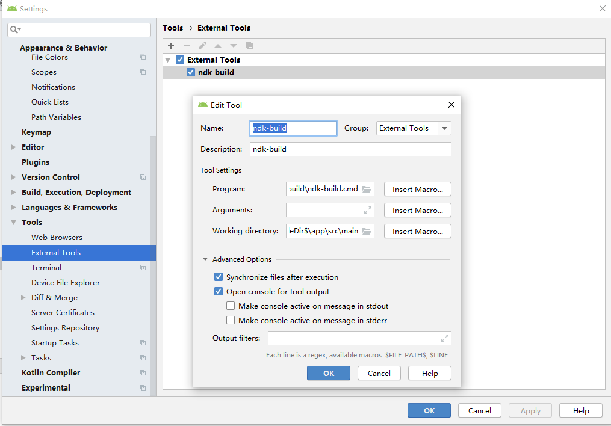Toggle the ndk-build tool checkbox
This screenshot has width=611, height=426.
click(191, 72)
